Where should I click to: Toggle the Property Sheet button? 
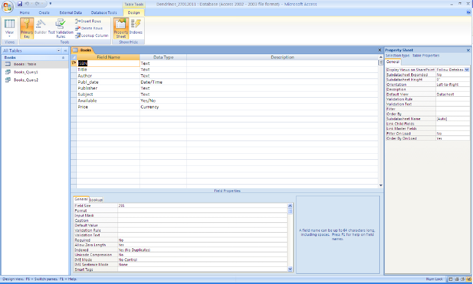[x=121, y=28]
